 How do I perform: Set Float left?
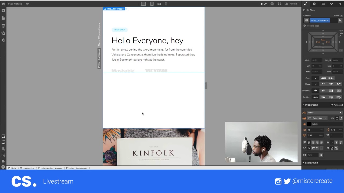323,78
